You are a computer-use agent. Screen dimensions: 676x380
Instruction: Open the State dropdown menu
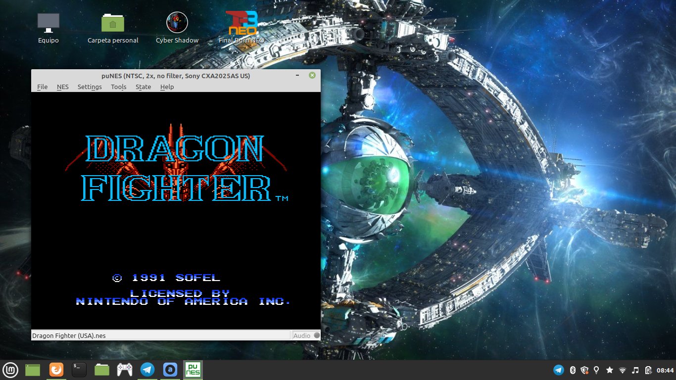pos(143,87)
